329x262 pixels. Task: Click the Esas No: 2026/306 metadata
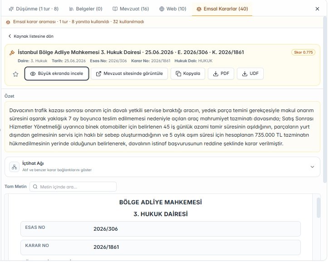(x=108, y=61)
